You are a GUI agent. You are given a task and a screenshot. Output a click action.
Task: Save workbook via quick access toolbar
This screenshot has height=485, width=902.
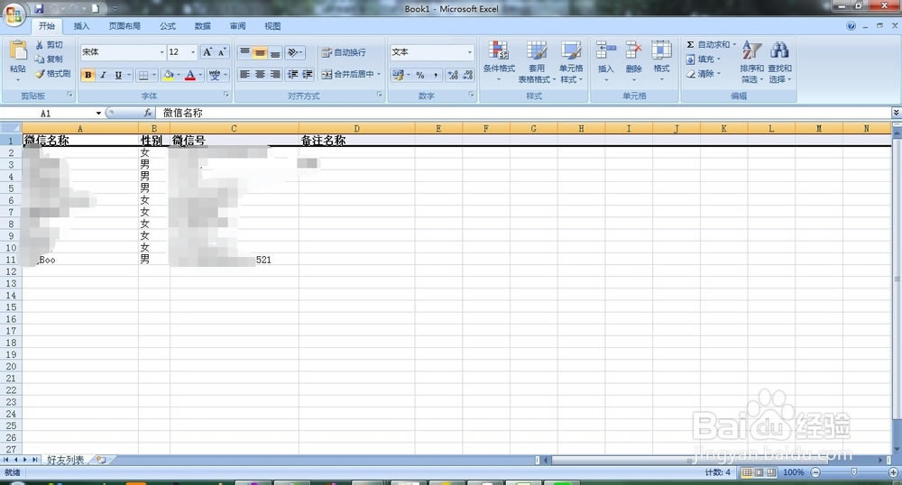point(39,9)
